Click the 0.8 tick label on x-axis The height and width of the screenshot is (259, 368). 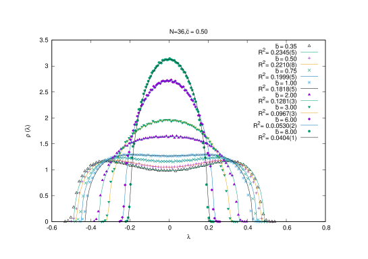click(325, 227)
